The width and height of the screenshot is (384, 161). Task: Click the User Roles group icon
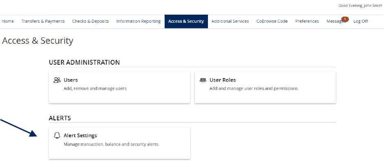pyautogui.click(x=203, y=80)
